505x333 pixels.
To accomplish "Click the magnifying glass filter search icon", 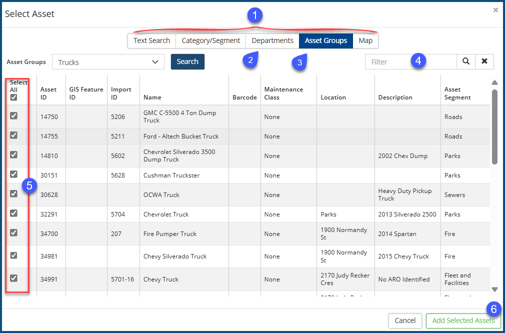I will pyautogui.click(x=465, y=61).
